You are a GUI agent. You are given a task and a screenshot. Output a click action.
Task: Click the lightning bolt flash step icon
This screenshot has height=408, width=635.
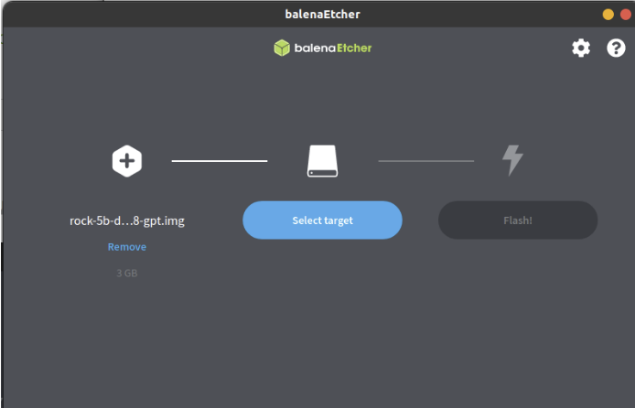click(512, 161)
